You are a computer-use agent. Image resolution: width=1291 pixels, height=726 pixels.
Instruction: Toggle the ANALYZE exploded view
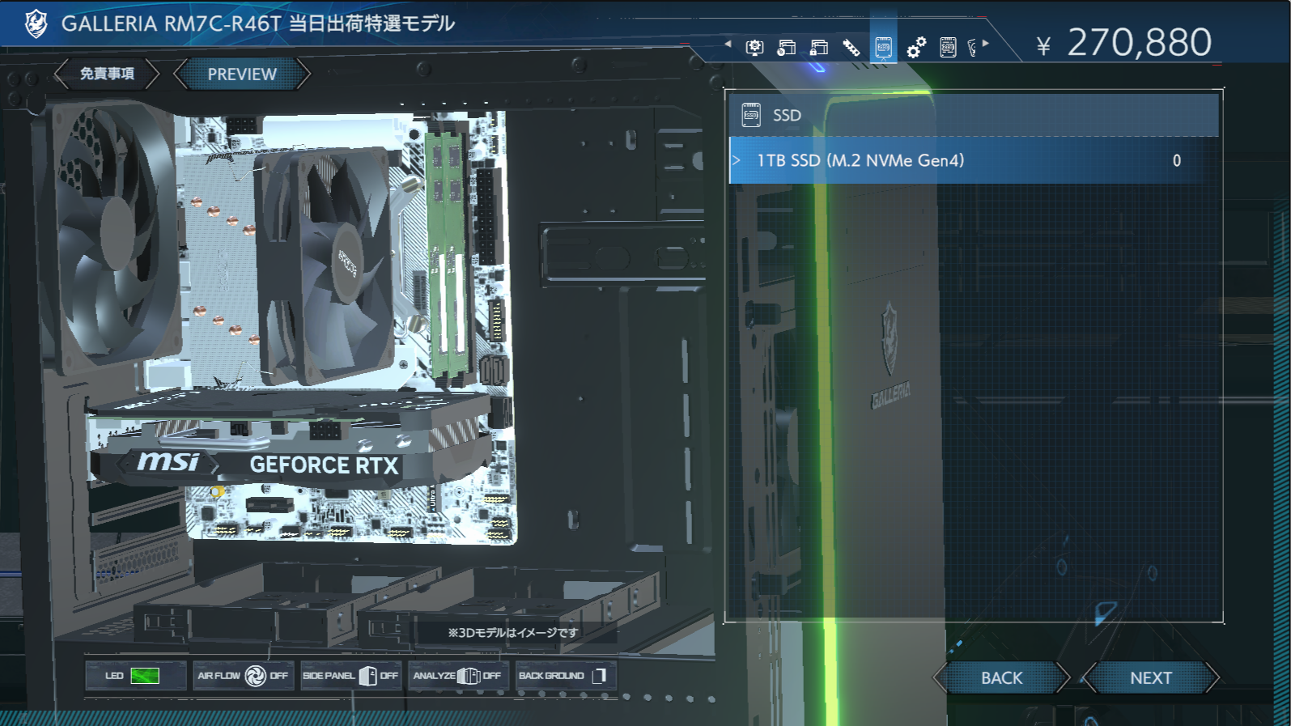pyautogui.click(x=457, y=675)
